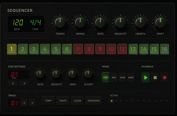Click the NOTE knob in Step Settings
This screenshot has width=177, height=116.
coord(40,75)
